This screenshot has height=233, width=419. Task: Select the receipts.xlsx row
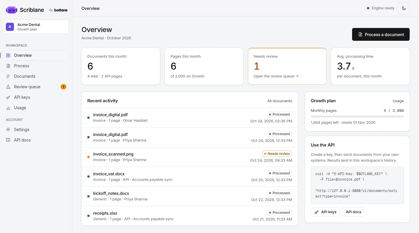point(190,216)
